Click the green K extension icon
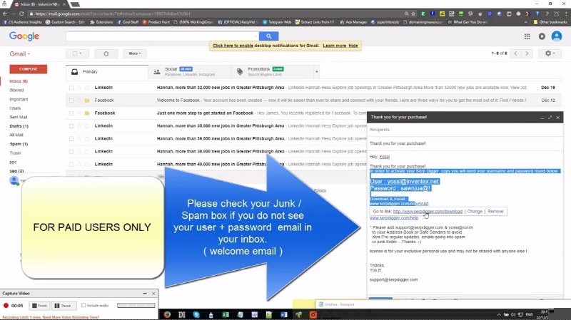 423,14
